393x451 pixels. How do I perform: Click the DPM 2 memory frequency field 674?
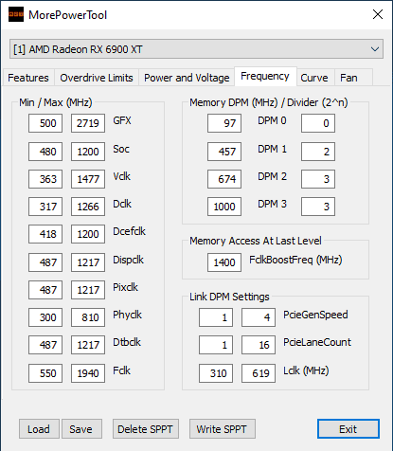coord(224,179)
